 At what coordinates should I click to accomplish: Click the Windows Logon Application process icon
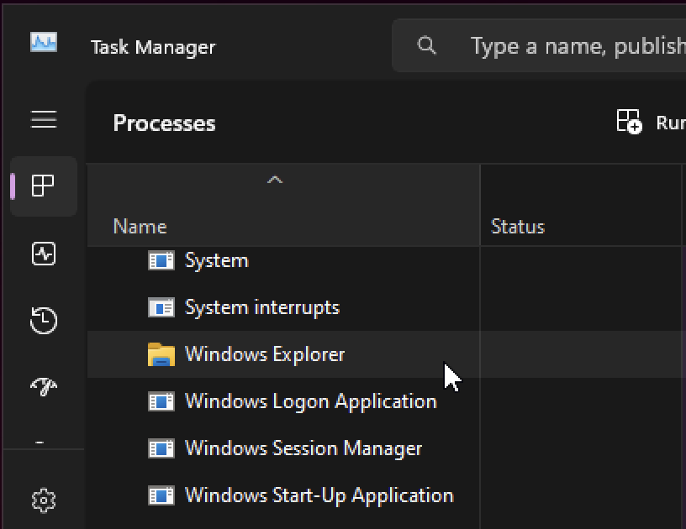161,401
